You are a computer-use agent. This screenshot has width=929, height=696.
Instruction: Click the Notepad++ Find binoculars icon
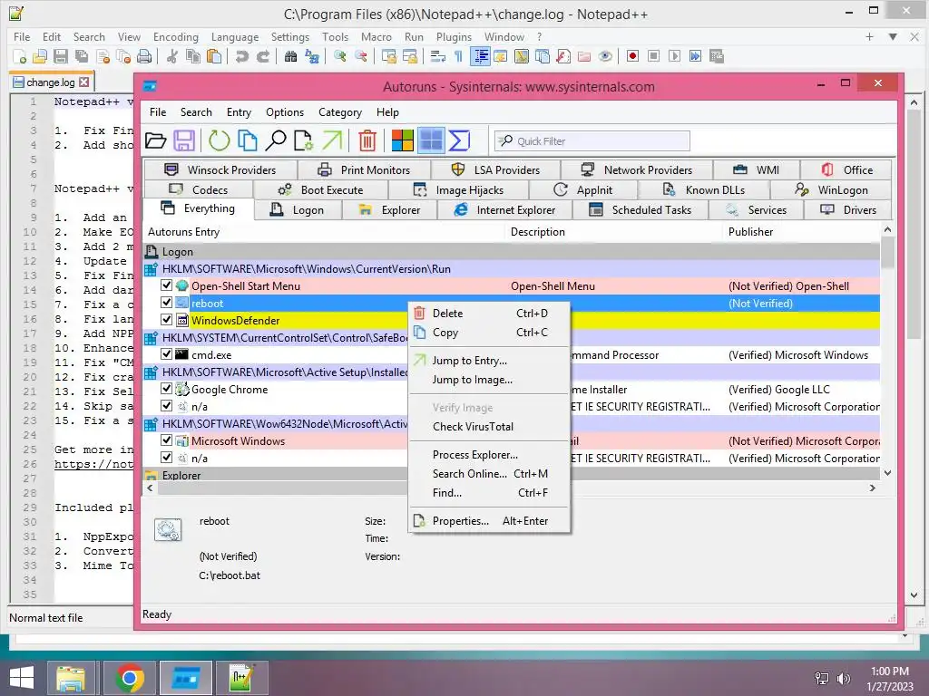[290, 56]
